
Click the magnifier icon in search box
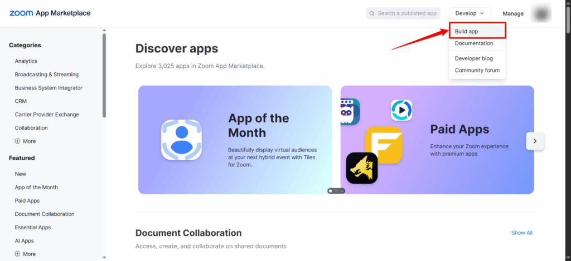tap(372, 13)
